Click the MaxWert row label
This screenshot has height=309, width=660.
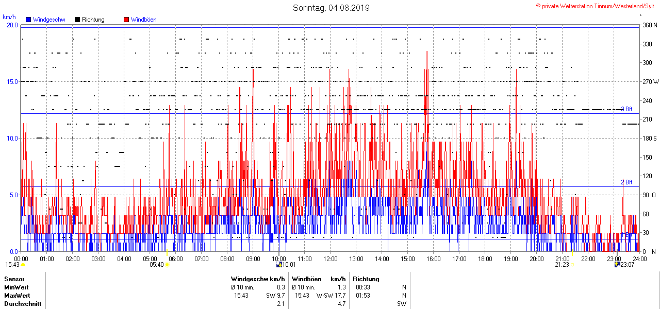[x=17, y=296]
